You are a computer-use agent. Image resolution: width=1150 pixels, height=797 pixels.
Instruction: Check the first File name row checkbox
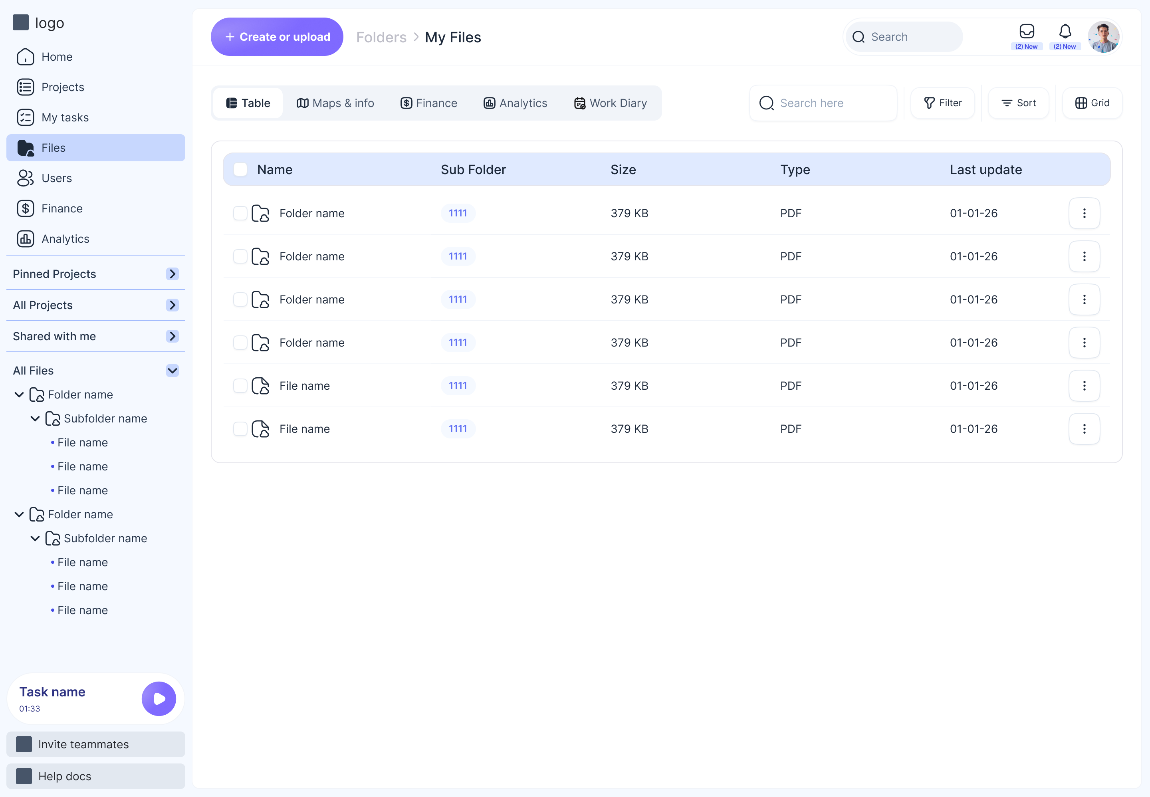240,386
